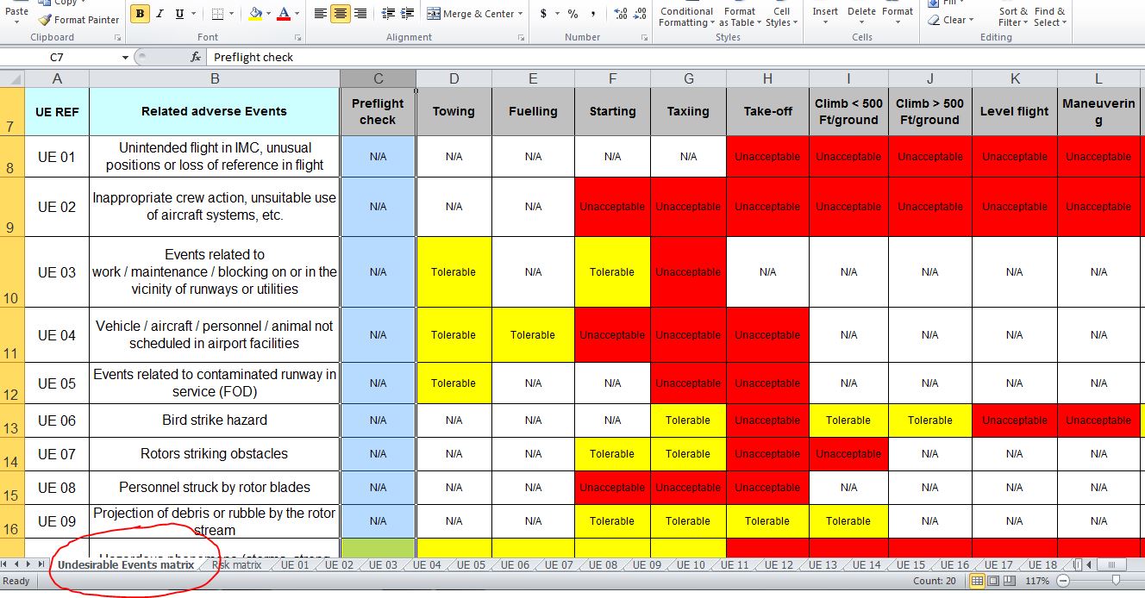1145x598 pixels.
Task: Click the increase indent icon
Action: [x=408, y=14]
